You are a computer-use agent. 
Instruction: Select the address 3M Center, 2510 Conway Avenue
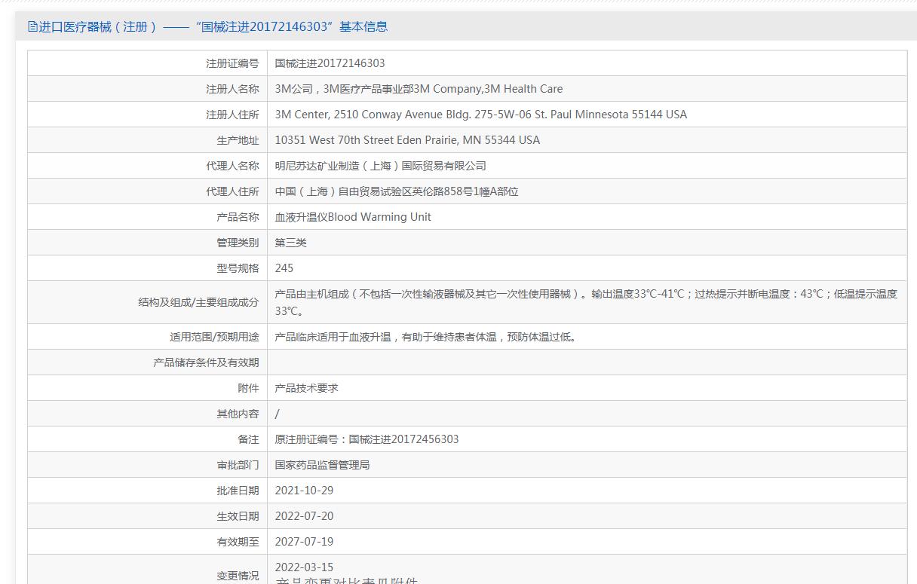click(x=480, y=115)
